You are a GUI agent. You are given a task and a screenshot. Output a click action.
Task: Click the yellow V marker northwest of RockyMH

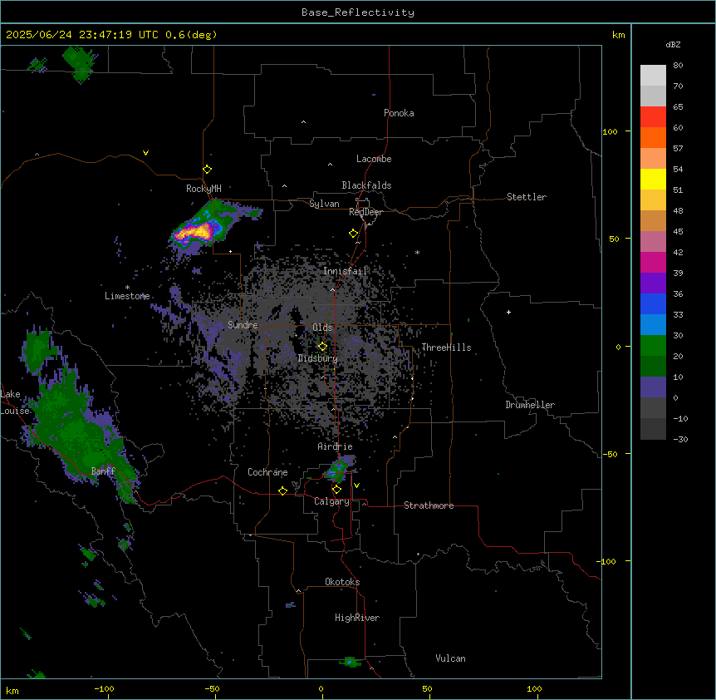click(x=145, y=153)
